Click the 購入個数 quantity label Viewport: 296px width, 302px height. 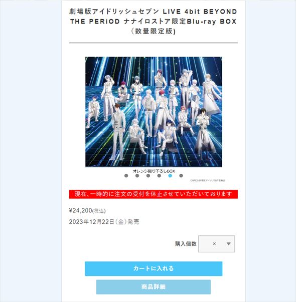(186, 244)
